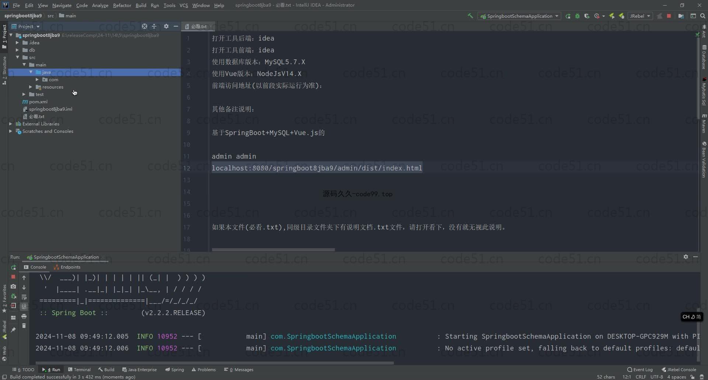The height and width of the screenshot is (380, 708).
Task: Click the 4 spaces indent setting
Action: 677,377
